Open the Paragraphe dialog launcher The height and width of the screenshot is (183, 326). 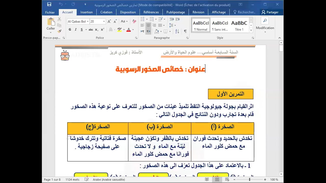pos(187,38)
